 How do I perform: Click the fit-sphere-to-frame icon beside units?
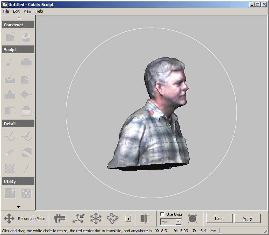click(x=193, y=219)
